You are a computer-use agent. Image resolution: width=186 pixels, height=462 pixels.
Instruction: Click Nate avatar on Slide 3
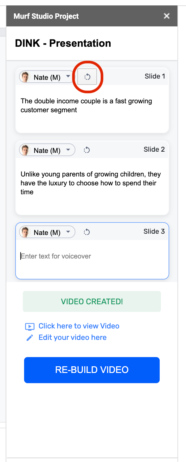(25, 232)
